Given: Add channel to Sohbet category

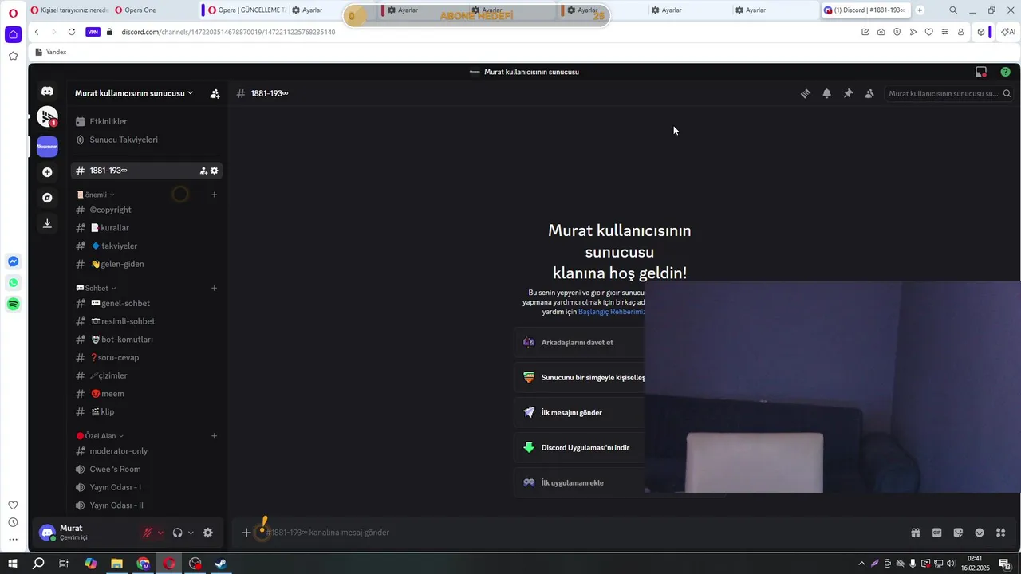Looking at the screenshot, I should click(214, 288).
